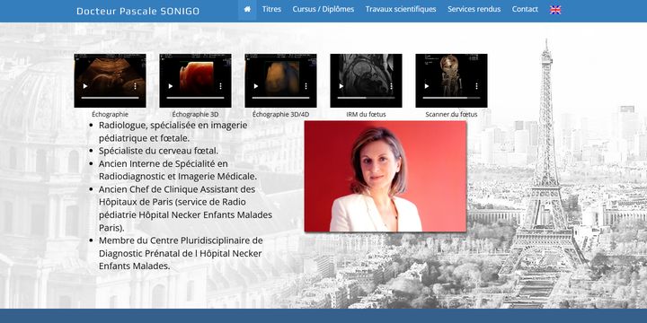Seek in the Scanner du fœtus progress bar
This screenshot has height=323, width=647.
pos(451,98)
